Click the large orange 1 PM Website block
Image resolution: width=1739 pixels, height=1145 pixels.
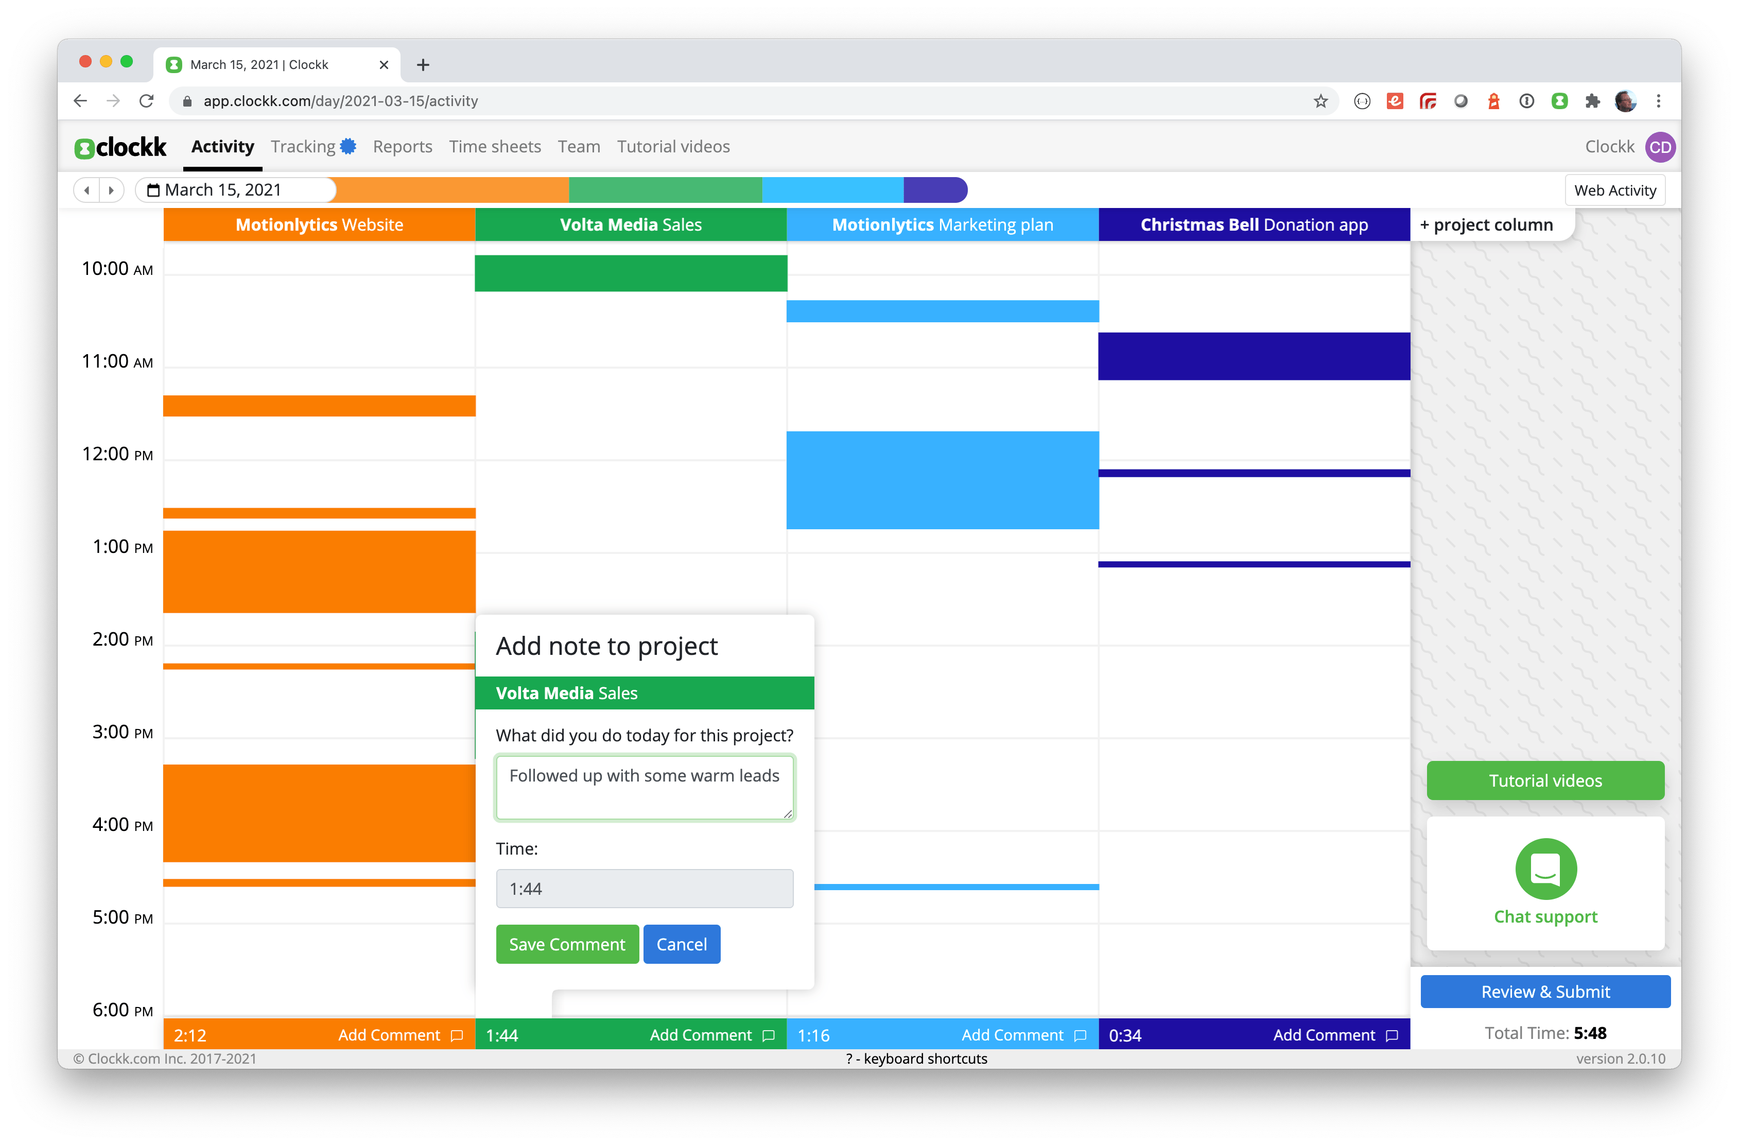pos(319,571)
